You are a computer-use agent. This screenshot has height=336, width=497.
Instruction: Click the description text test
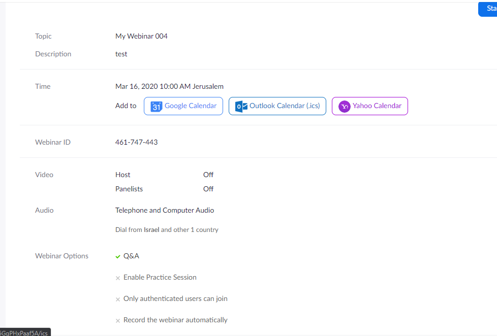121,54
